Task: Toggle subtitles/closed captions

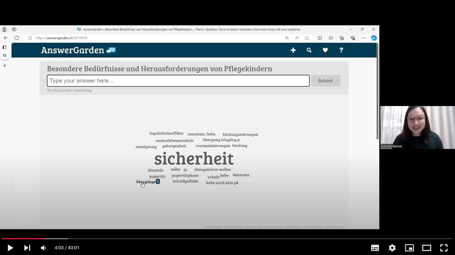Action: point(375,248)
